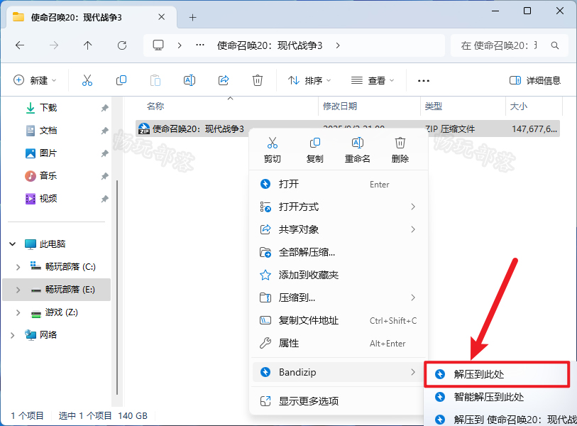
Task: Click the Copy icon in the toolbar
Action: click(x=121, y=80)
